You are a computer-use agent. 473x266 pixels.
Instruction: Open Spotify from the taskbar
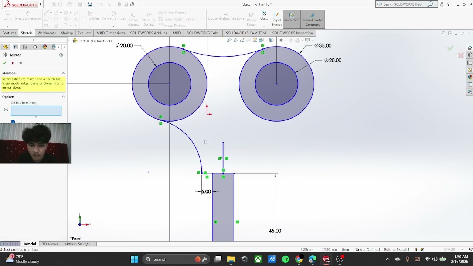tap(285, 259)
